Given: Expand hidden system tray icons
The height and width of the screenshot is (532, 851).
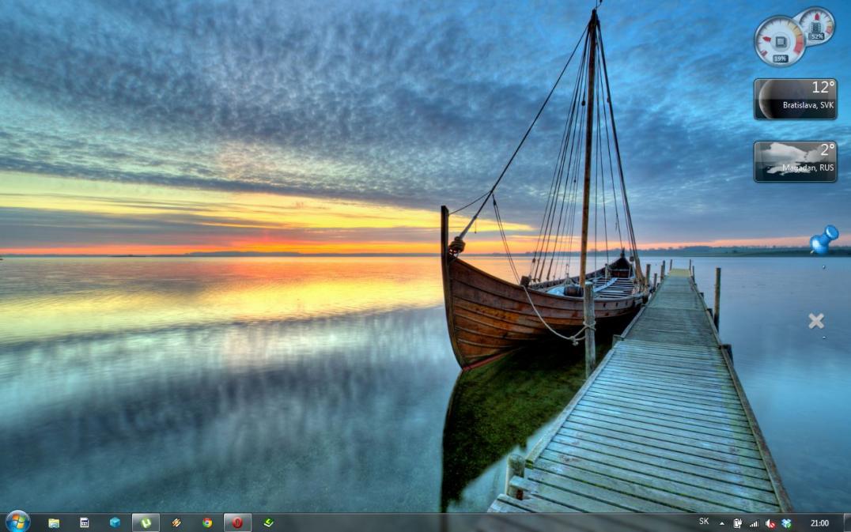Looking at the screenshot, I should pos(721,523).
